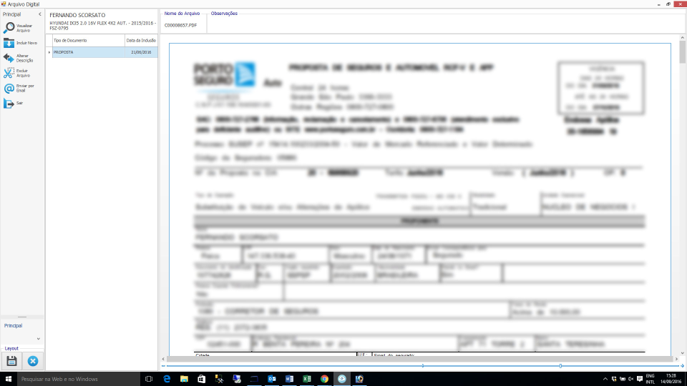Open Visualizar Arquivo magnifier tool
This screenshot has width=687, height=386.
pyautogui.click(x=9, y=28)
